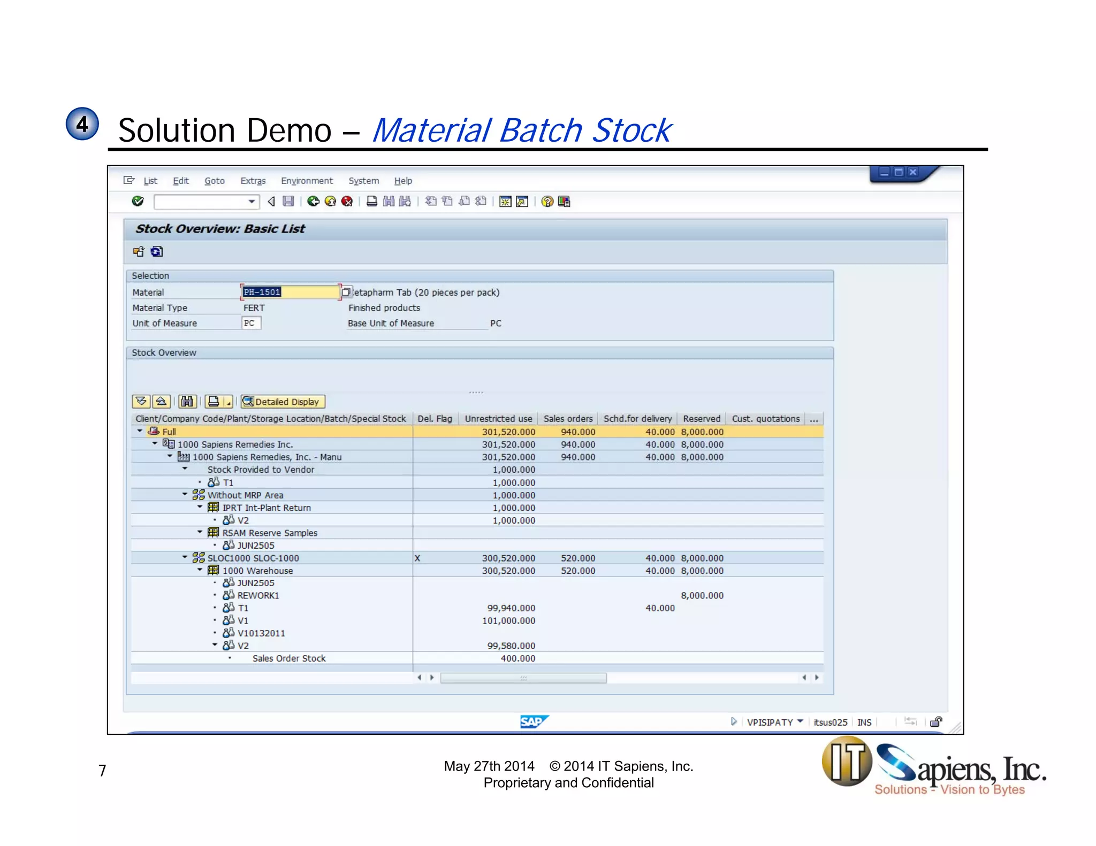Open the VPISIPATY system dropdown in status bar

tap(800, 721)
